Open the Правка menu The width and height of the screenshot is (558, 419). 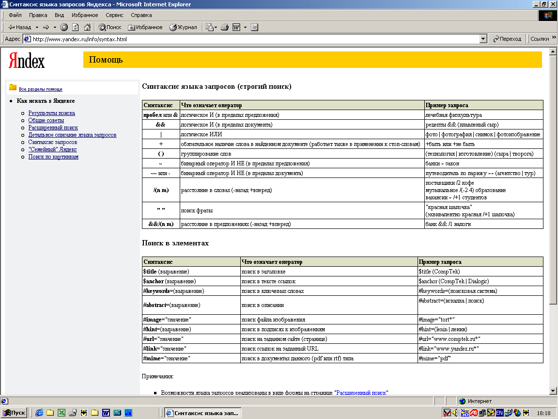tap(38, 15)
